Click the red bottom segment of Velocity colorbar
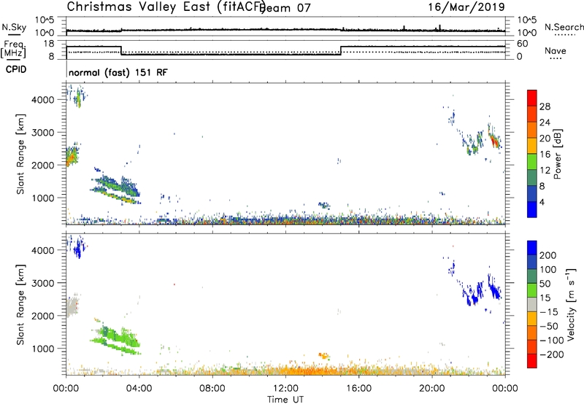 (532, 361)
